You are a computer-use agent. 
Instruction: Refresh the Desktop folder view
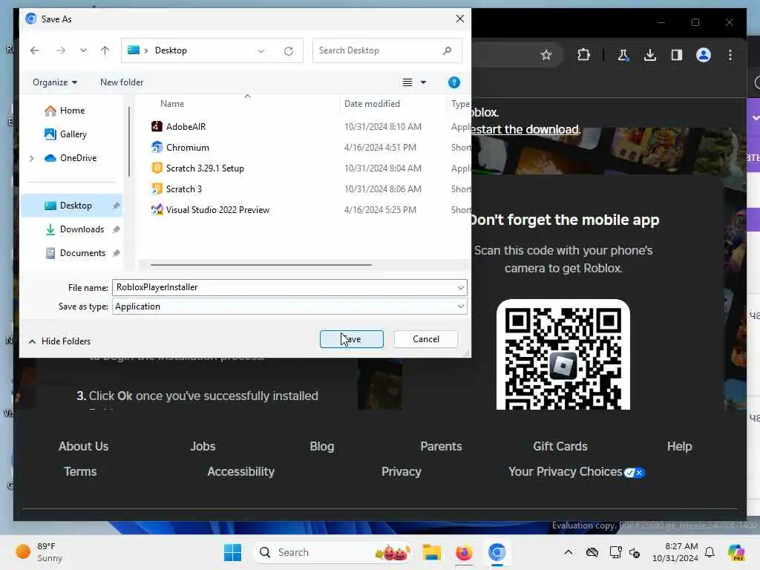click(289, 51)
